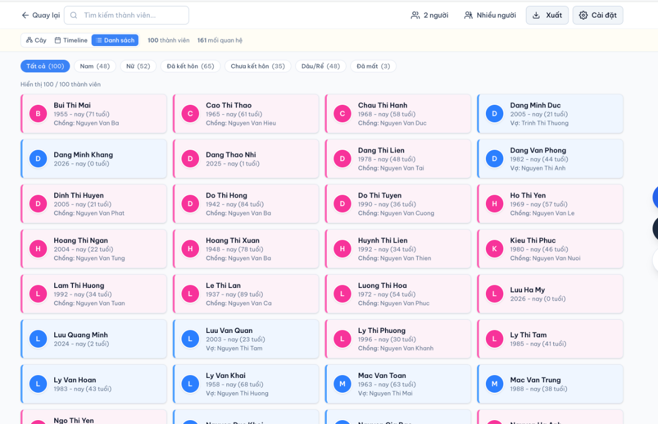Filter by Nam (48)
The width and height of the screenshot is (658, 424).
click(x=95, y=66)
